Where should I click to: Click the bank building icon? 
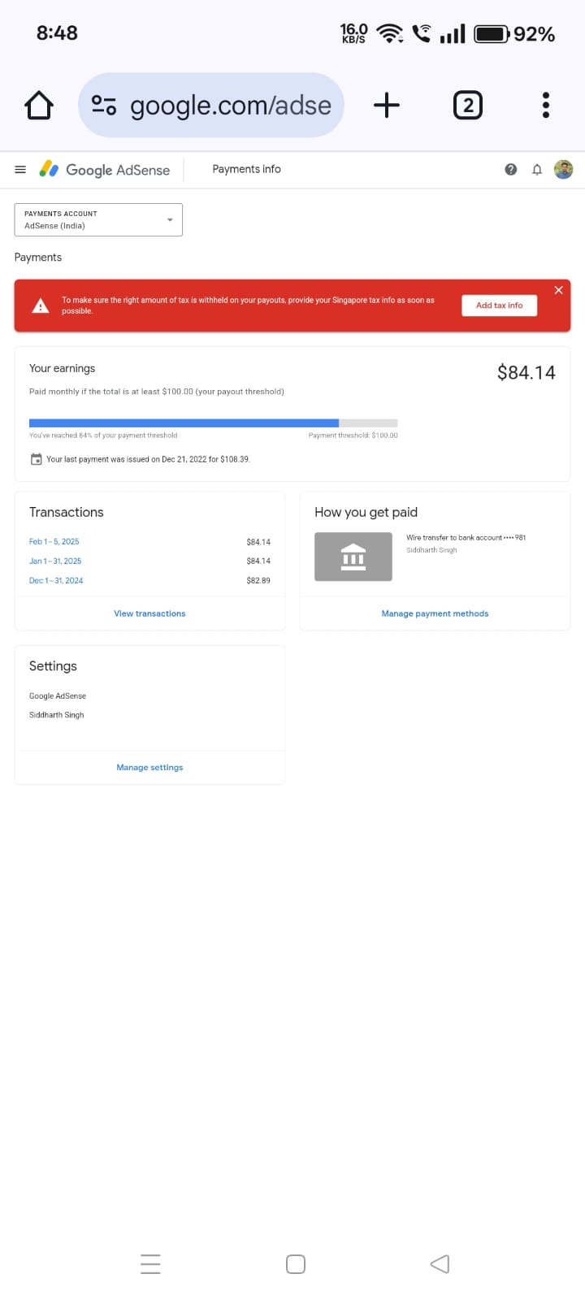point(353,557)
